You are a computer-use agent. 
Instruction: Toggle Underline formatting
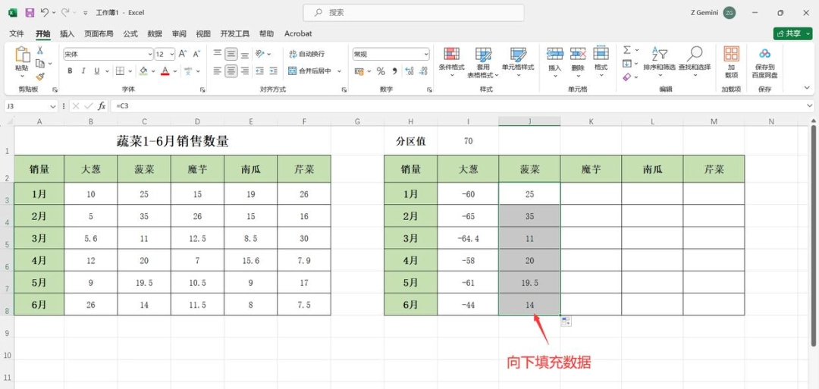(x=96, y=71)
